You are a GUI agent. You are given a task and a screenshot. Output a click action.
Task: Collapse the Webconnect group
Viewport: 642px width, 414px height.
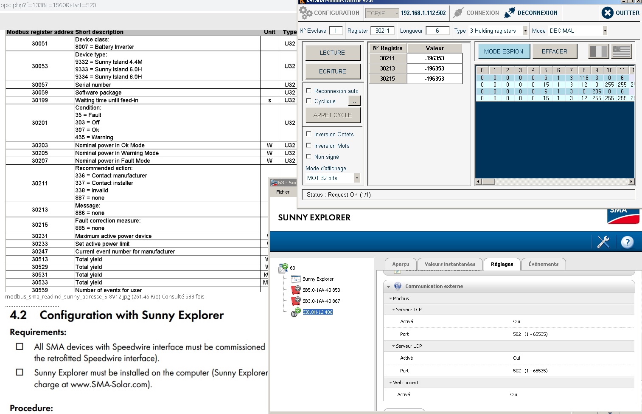(390, 383)
